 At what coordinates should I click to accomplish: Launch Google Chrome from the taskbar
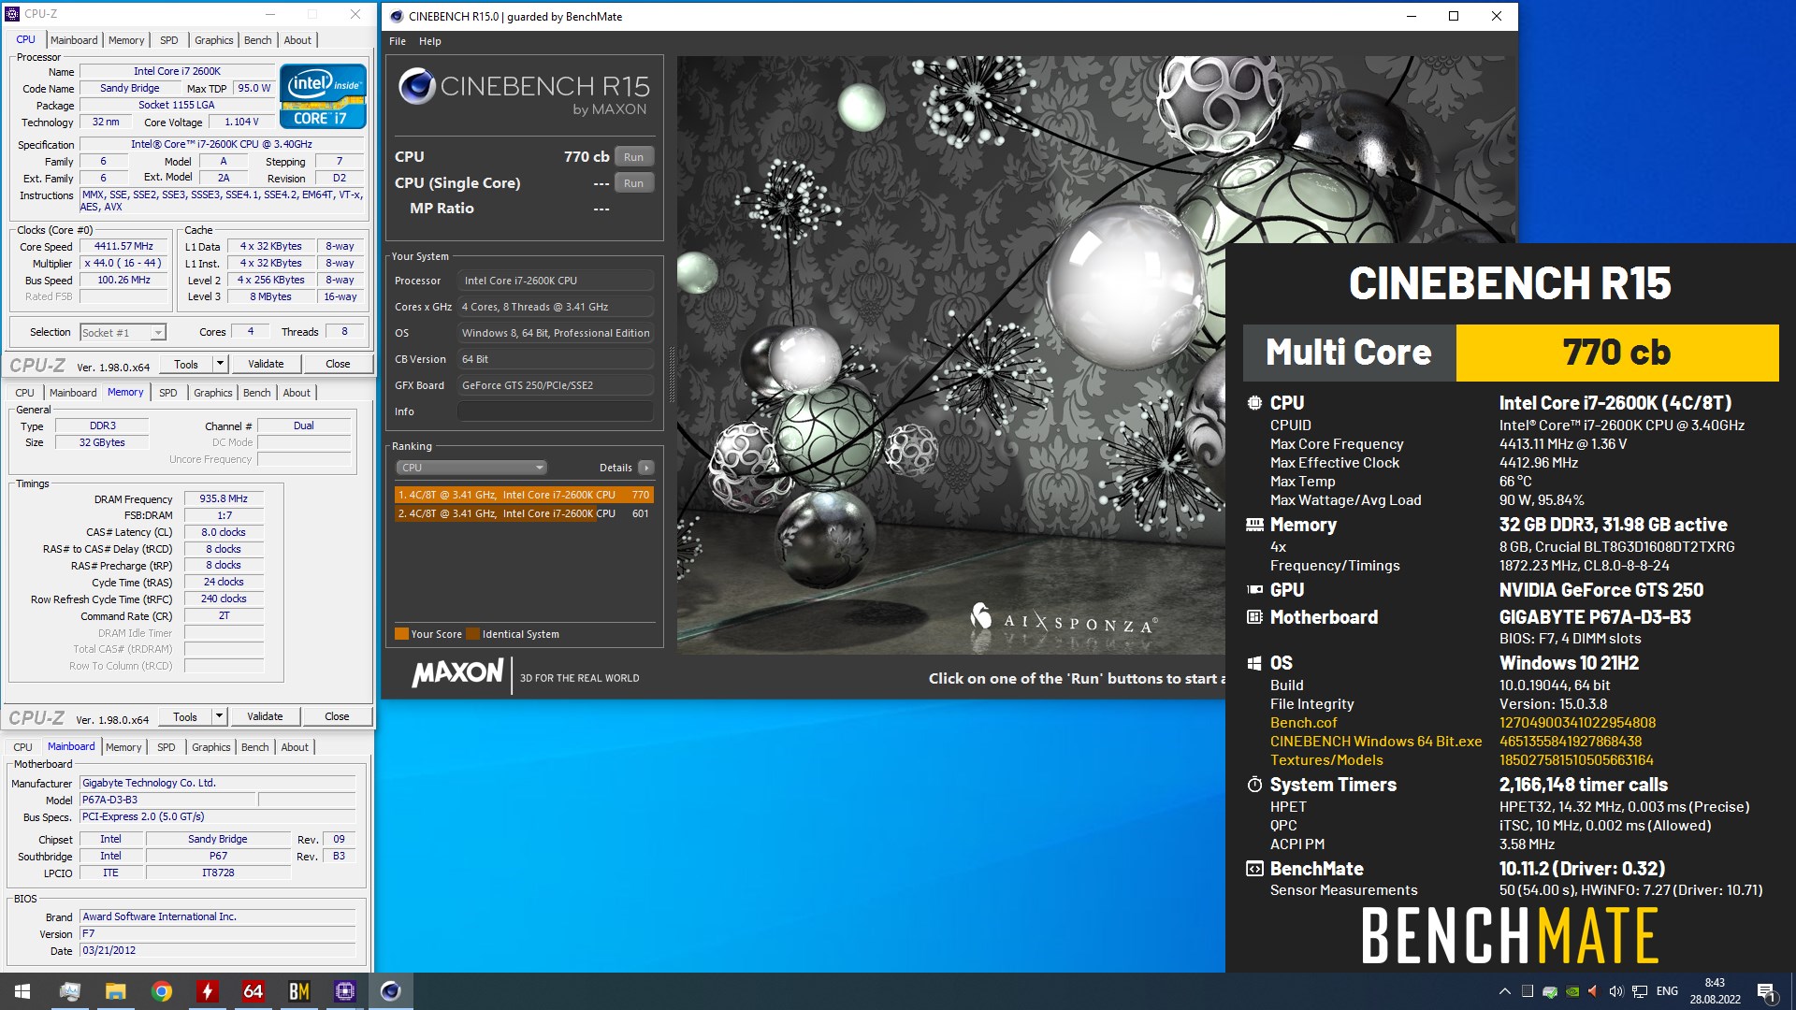161,991
